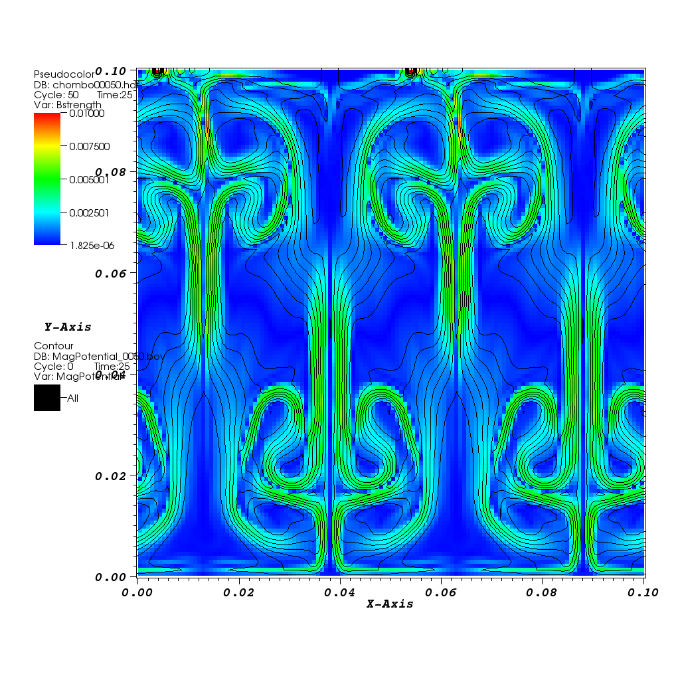Click 'Time:25' in the Pseudocolor legend

(114, 95)
